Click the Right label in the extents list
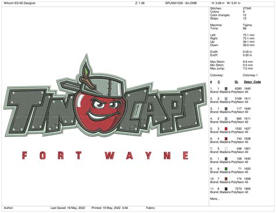Image resolution: width=276 pixels, height=213 pixels. point(214,38)
